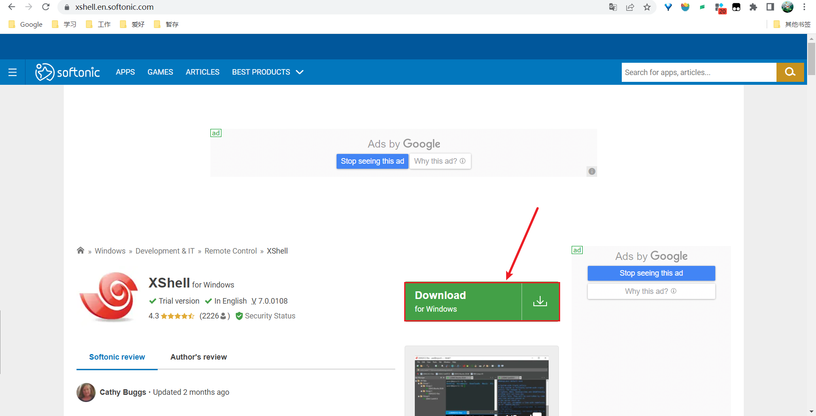The width and height of the screenshot is (816, 416).
Task: Click Stop seeing this ad in sidebar
Action: pyautogui.click(x=651, y=273)
